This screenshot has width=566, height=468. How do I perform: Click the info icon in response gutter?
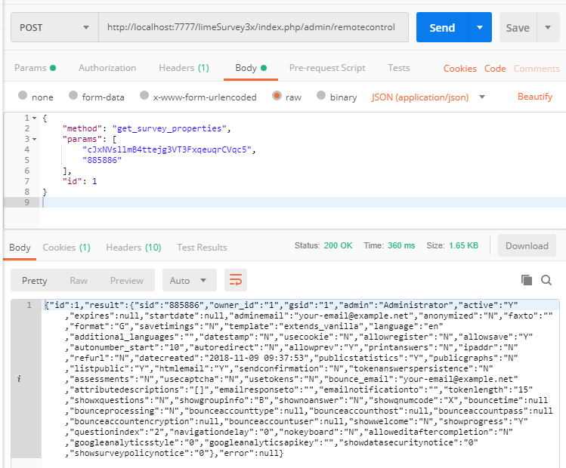point(19,379)
